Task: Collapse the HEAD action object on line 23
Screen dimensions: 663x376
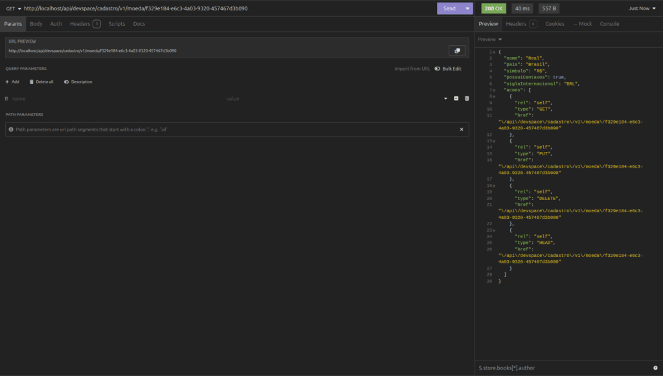Action: coord(494,230)
